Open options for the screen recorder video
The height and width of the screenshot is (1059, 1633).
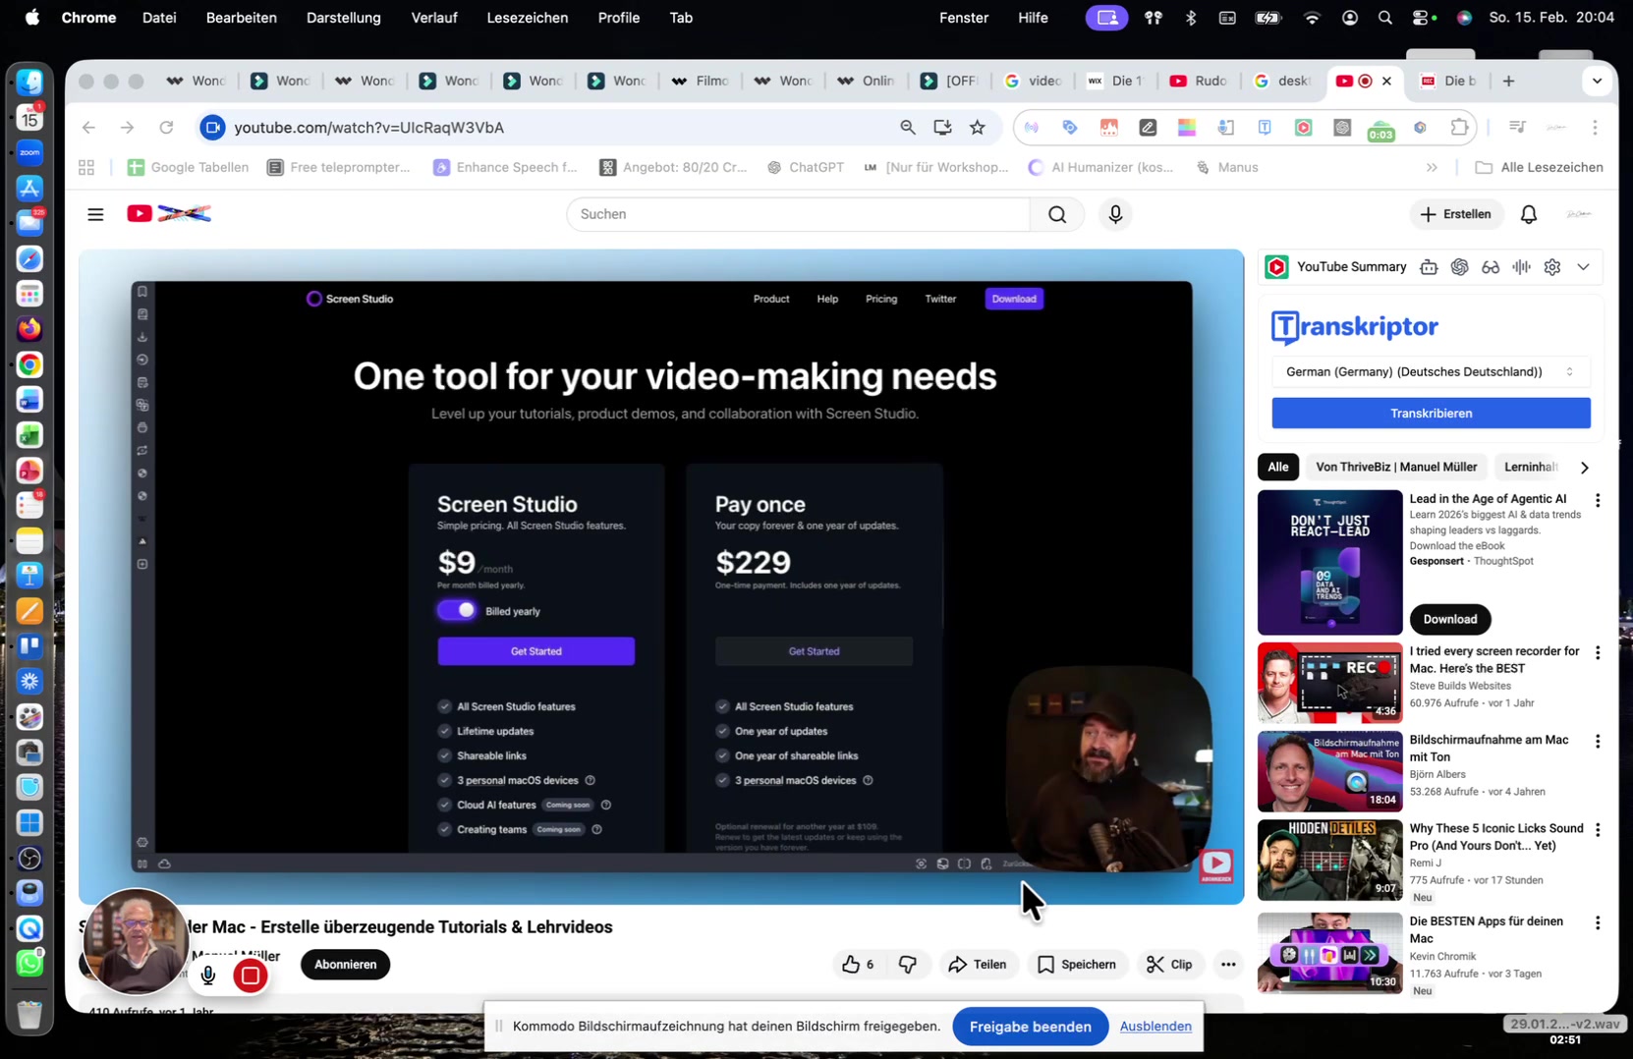(1598, 653)
